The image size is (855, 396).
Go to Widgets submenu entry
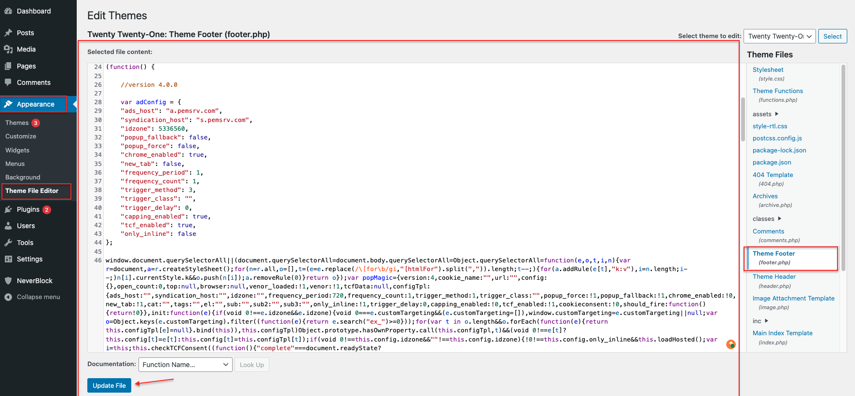point(17,150)
